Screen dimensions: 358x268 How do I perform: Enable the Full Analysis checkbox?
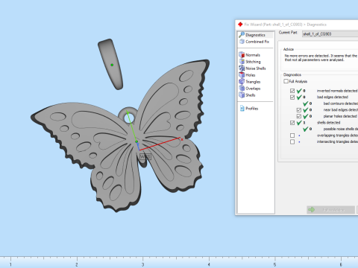click(286, 81)
